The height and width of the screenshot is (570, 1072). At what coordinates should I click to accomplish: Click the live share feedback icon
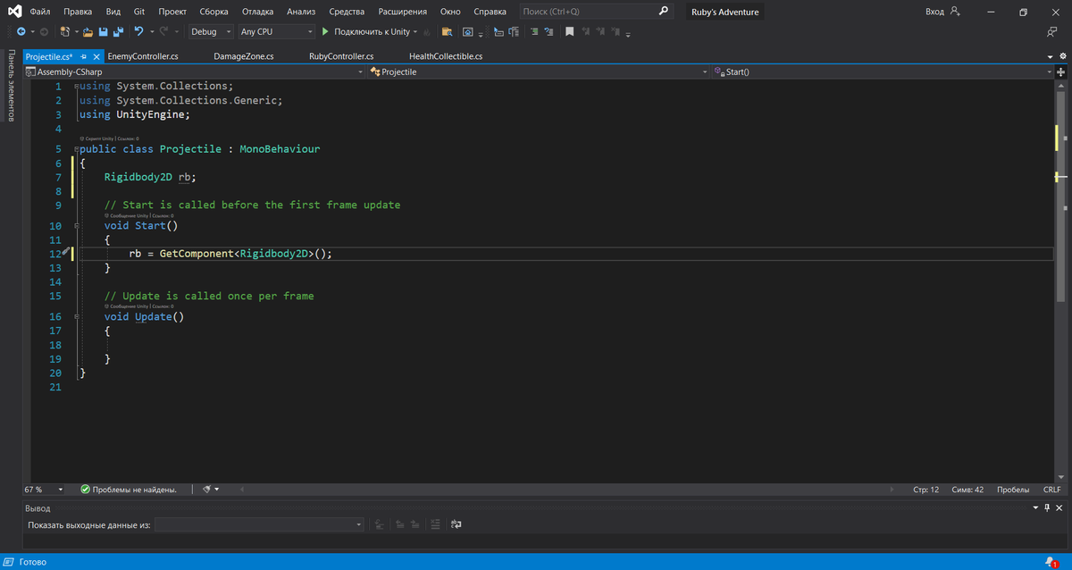click(x=1051, y=31)
